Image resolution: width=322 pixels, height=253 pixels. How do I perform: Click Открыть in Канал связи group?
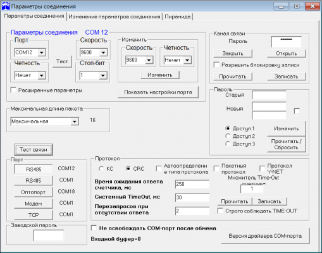[287, 54]
